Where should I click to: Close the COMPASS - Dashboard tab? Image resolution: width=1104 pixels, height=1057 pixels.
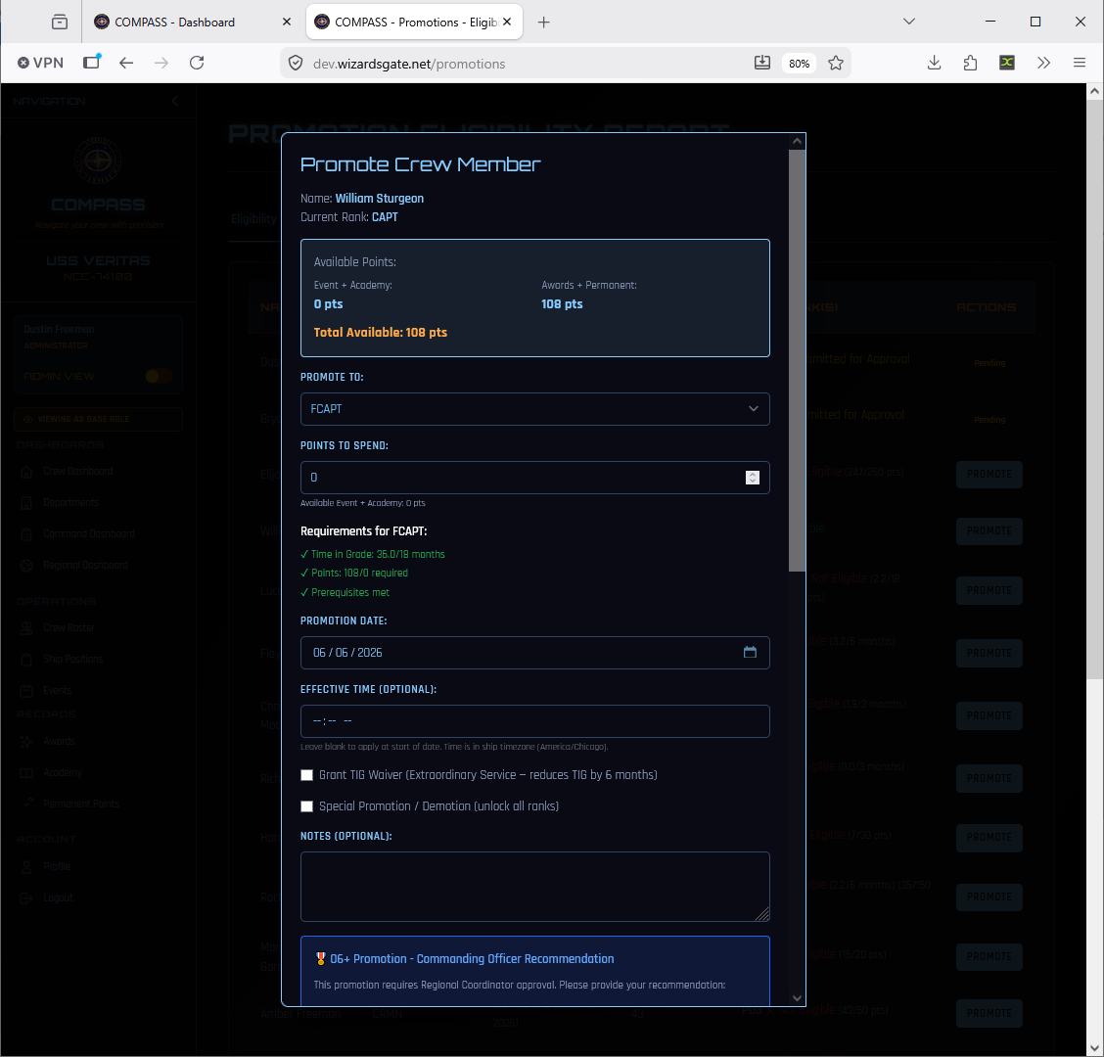coord(287,22)
